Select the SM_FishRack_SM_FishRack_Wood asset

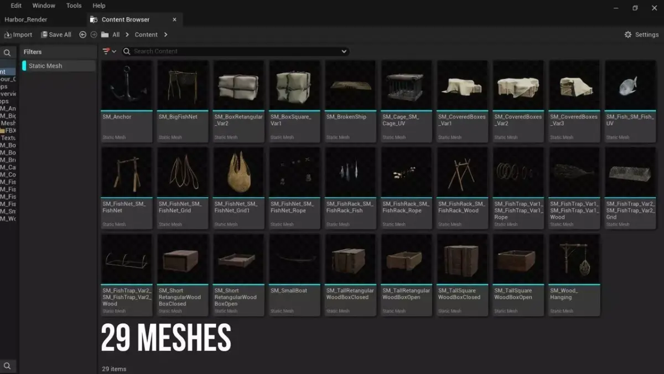coord(462,188)
